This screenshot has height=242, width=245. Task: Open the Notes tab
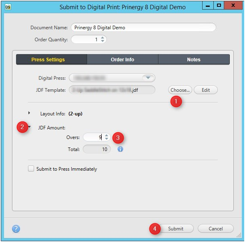pyautogui.click(x=194, y=59)
